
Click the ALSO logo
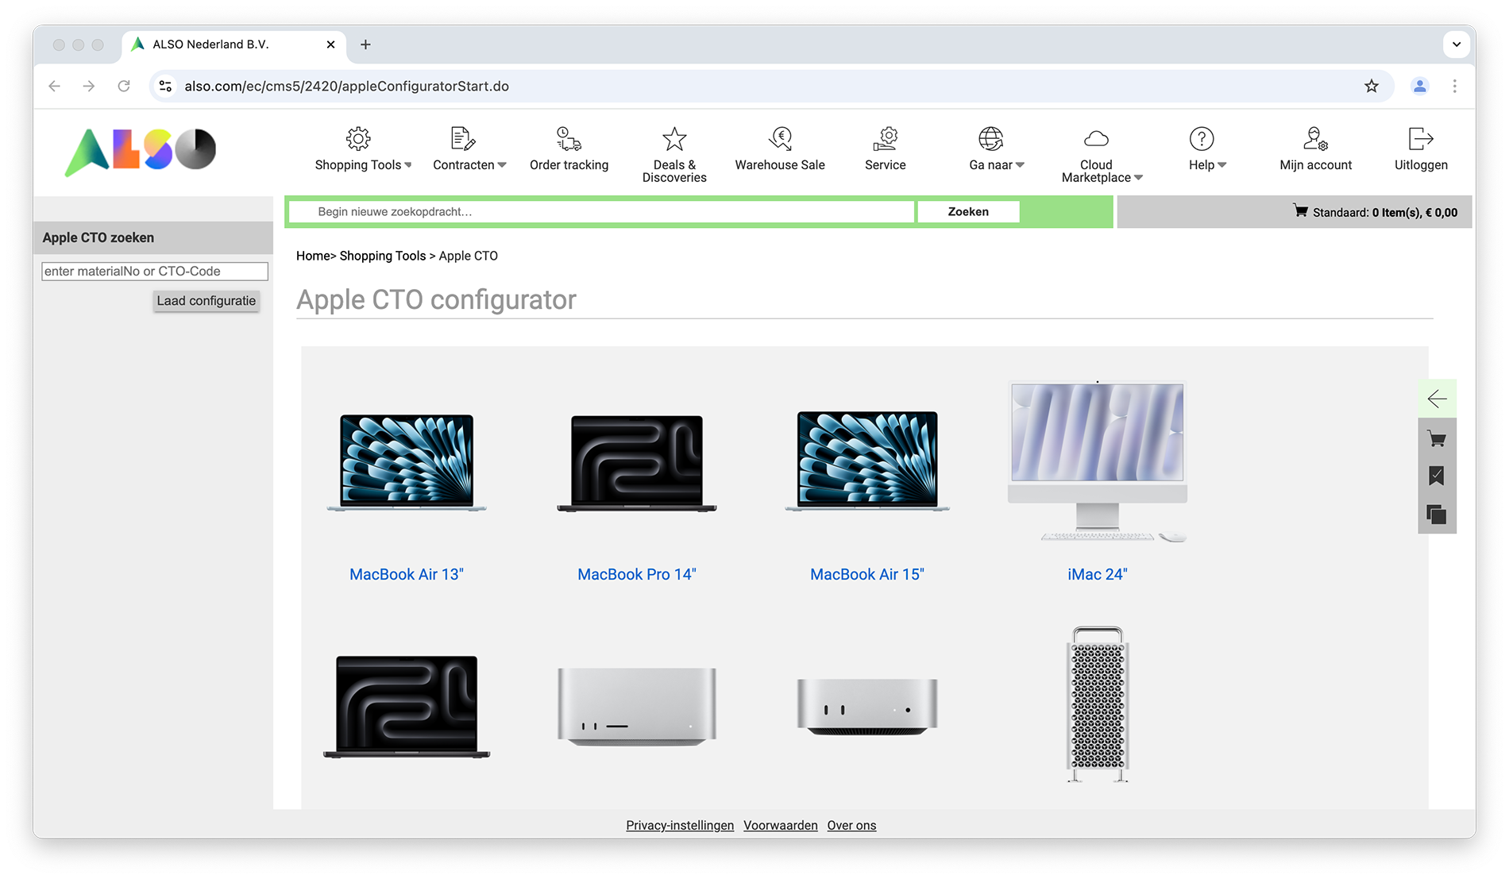(140, 151)
